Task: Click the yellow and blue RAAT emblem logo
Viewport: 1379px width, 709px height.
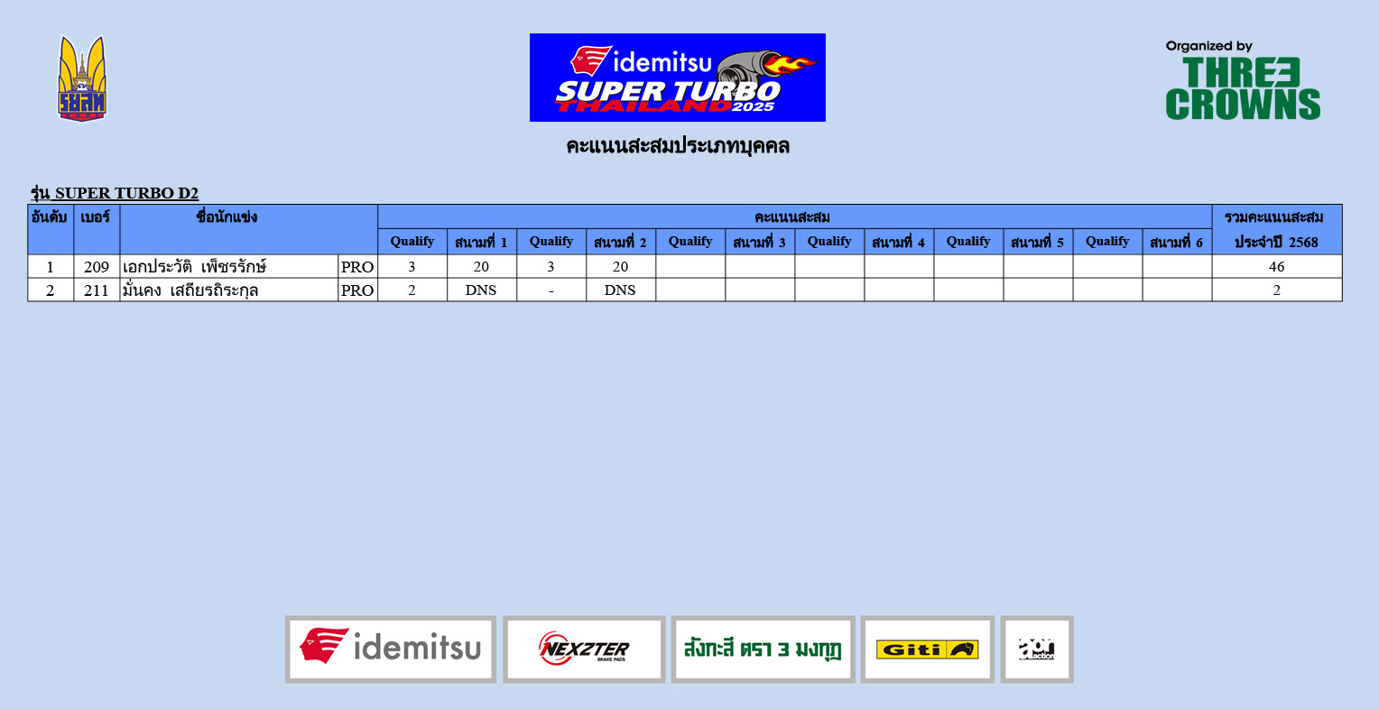Action: point(82,78)
